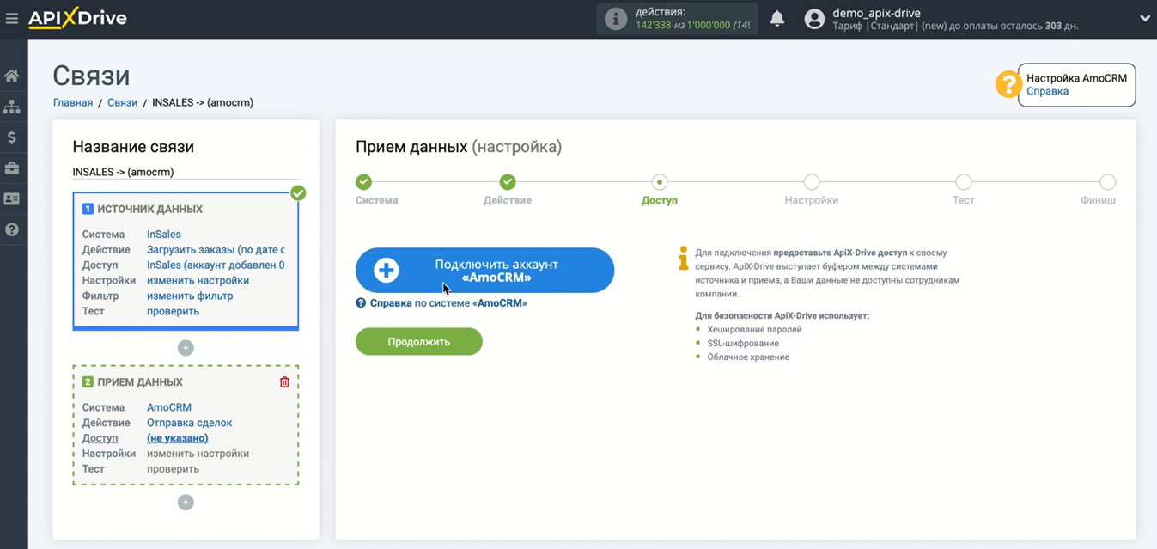This screenshot has width=1157, height=549.
Task: Click проверить in source block
Action: 173,311
